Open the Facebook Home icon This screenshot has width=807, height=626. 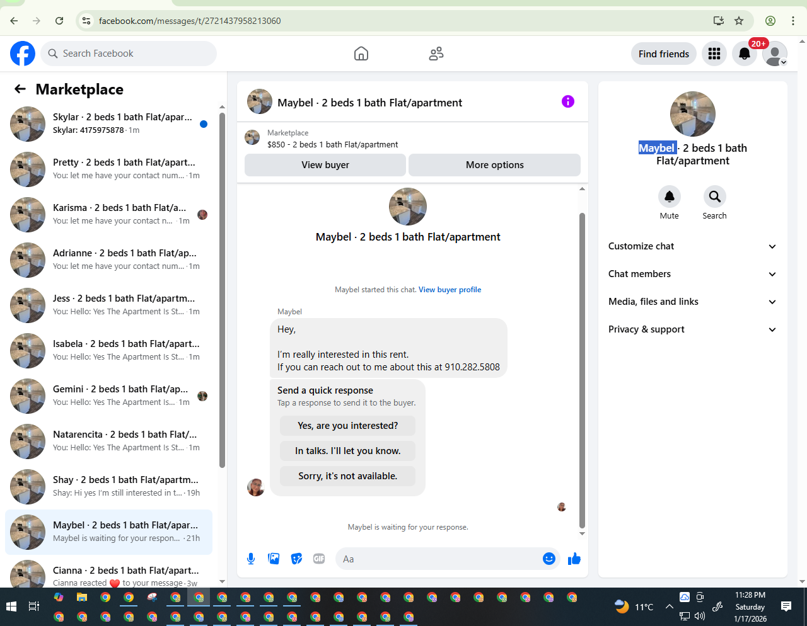361,54
